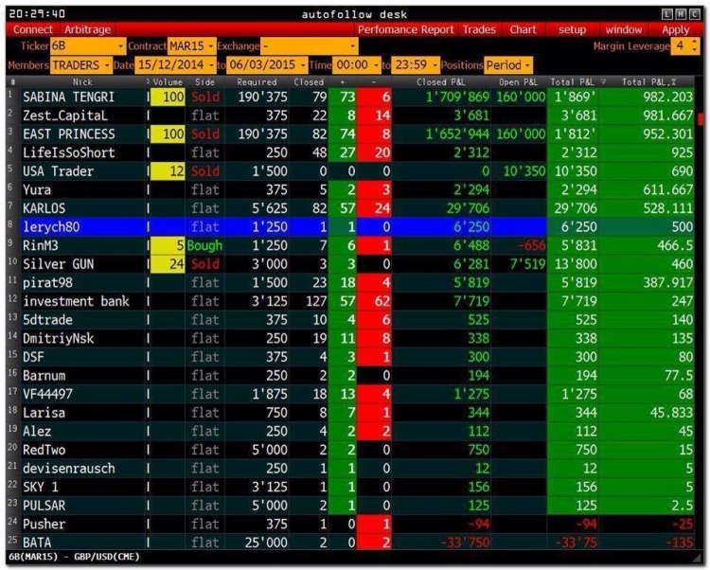Screen dimensions: 710x570
Task: Click SABINA TENGRI yellow volume cell 100
Action: [168, 97]
